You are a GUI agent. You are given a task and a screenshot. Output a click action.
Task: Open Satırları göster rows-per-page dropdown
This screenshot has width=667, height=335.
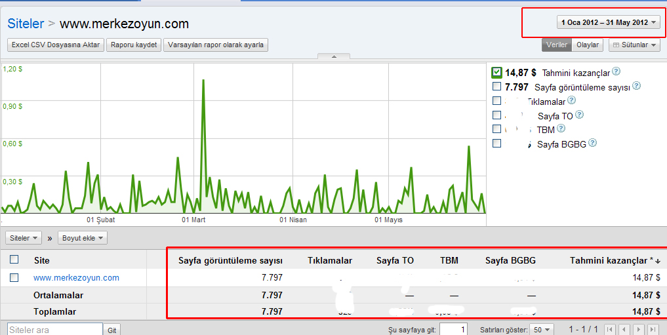[x=542, y=330]
